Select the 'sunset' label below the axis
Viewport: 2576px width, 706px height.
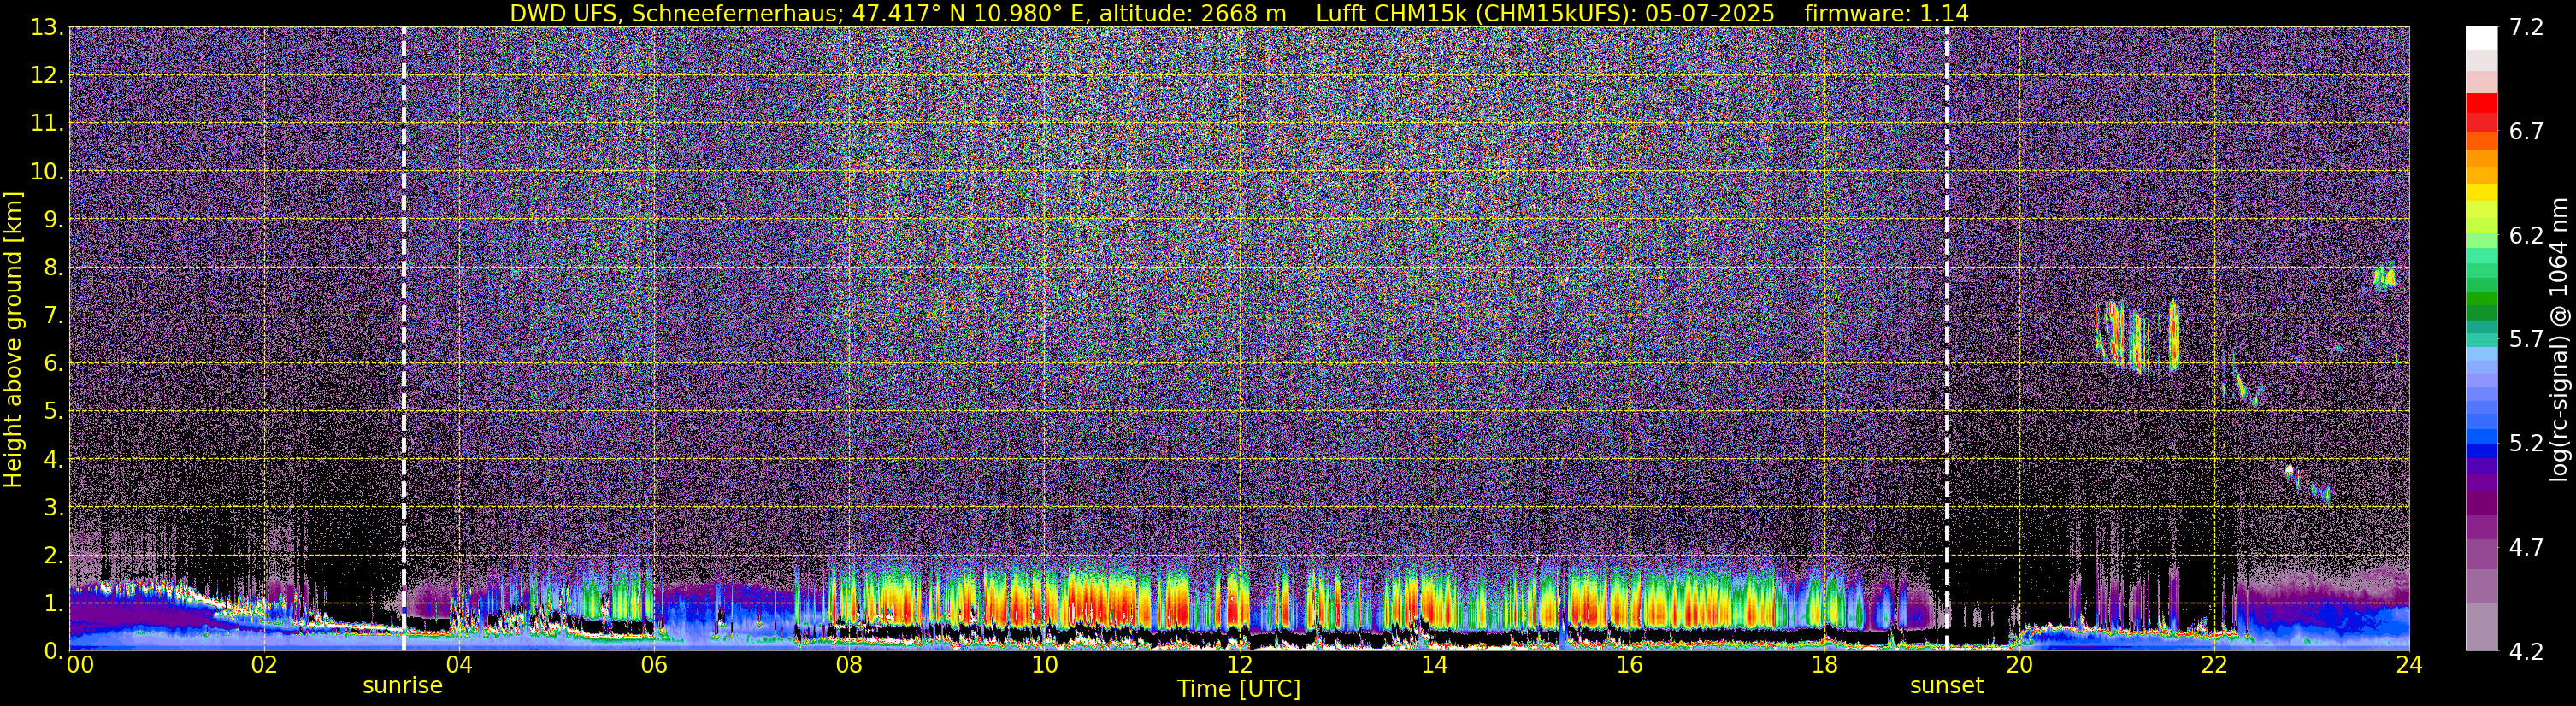click(1946, 686)
